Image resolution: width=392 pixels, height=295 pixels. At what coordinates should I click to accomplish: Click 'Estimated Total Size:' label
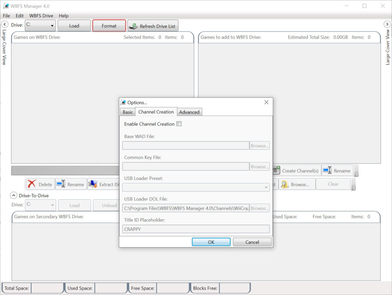click(x=309, y=37)
